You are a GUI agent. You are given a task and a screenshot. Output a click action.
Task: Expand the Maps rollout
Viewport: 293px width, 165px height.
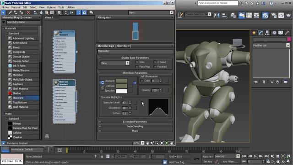[135, 131]
